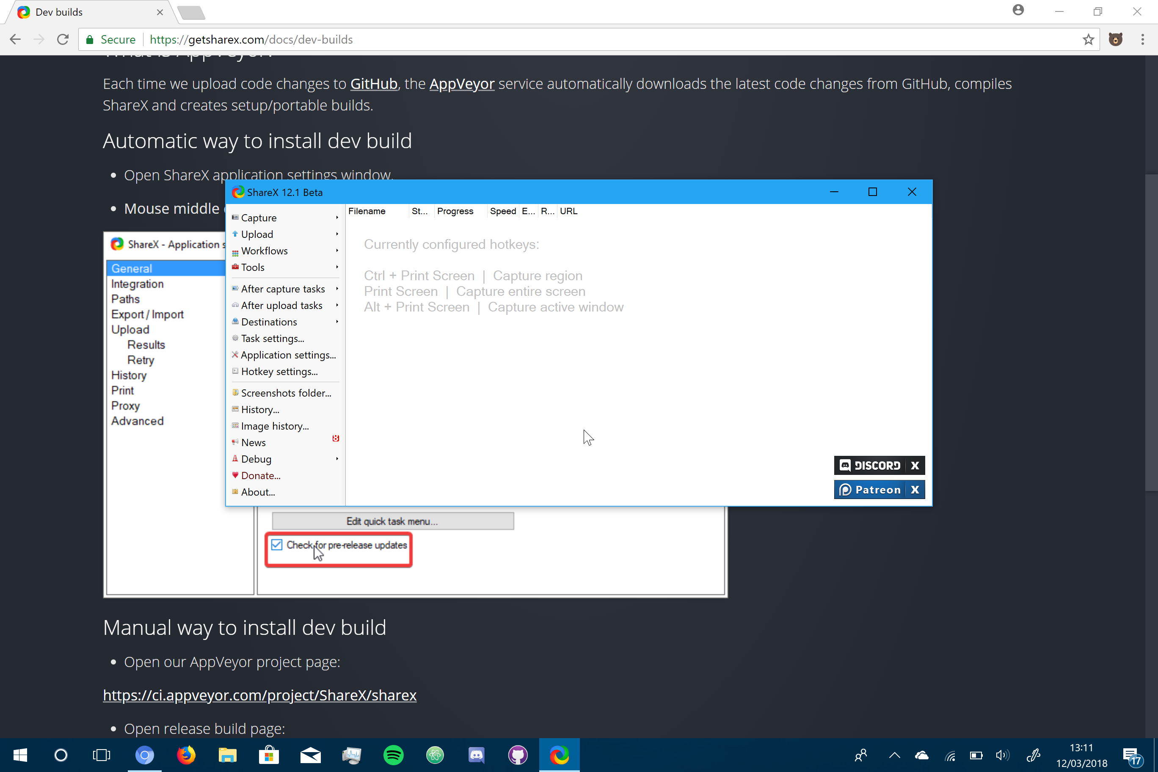Screen dimensions: 1158x772
Task: Open the ci.appveyor.com ShareX project link
Action: 259,695
